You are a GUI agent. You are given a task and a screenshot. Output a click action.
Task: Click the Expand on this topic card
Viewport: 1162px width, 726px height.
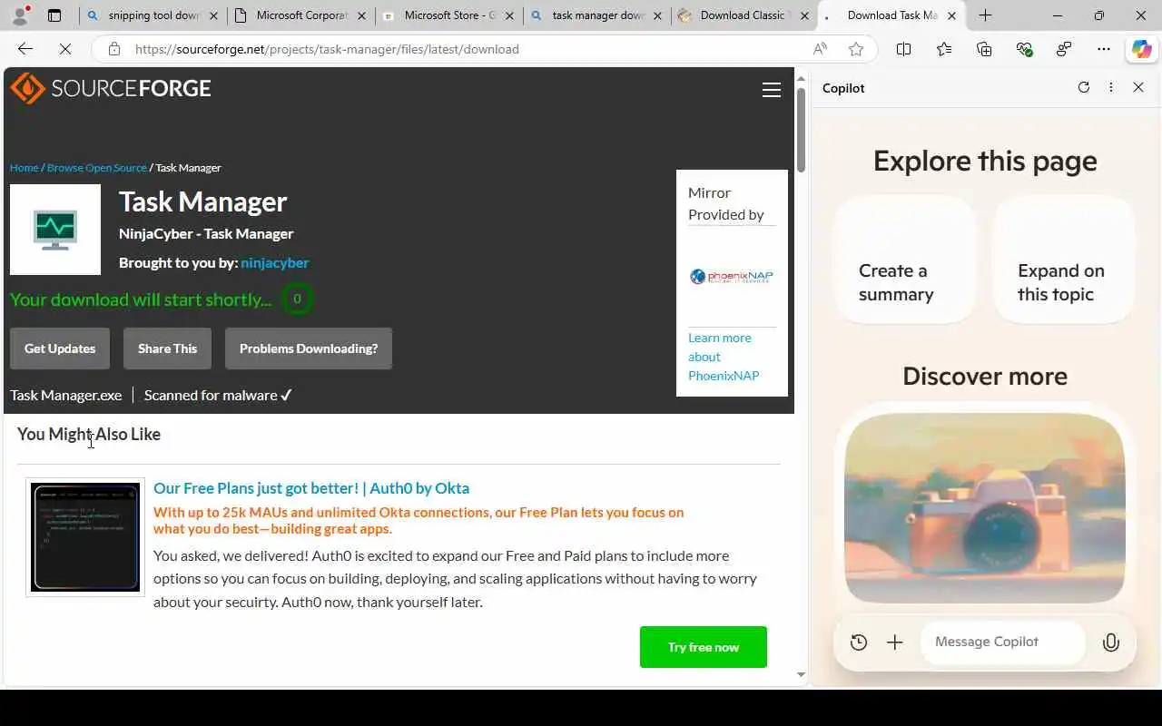tap(1064, 260)
